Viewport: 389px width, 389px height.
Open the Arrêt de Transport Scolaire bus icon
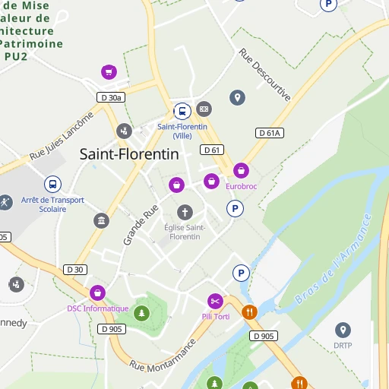52,184
